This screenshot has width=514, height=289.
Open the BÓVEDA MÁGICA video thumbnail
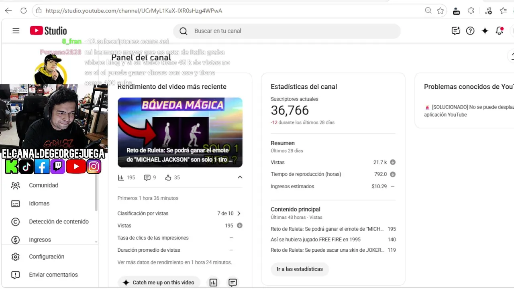(180, 132)
